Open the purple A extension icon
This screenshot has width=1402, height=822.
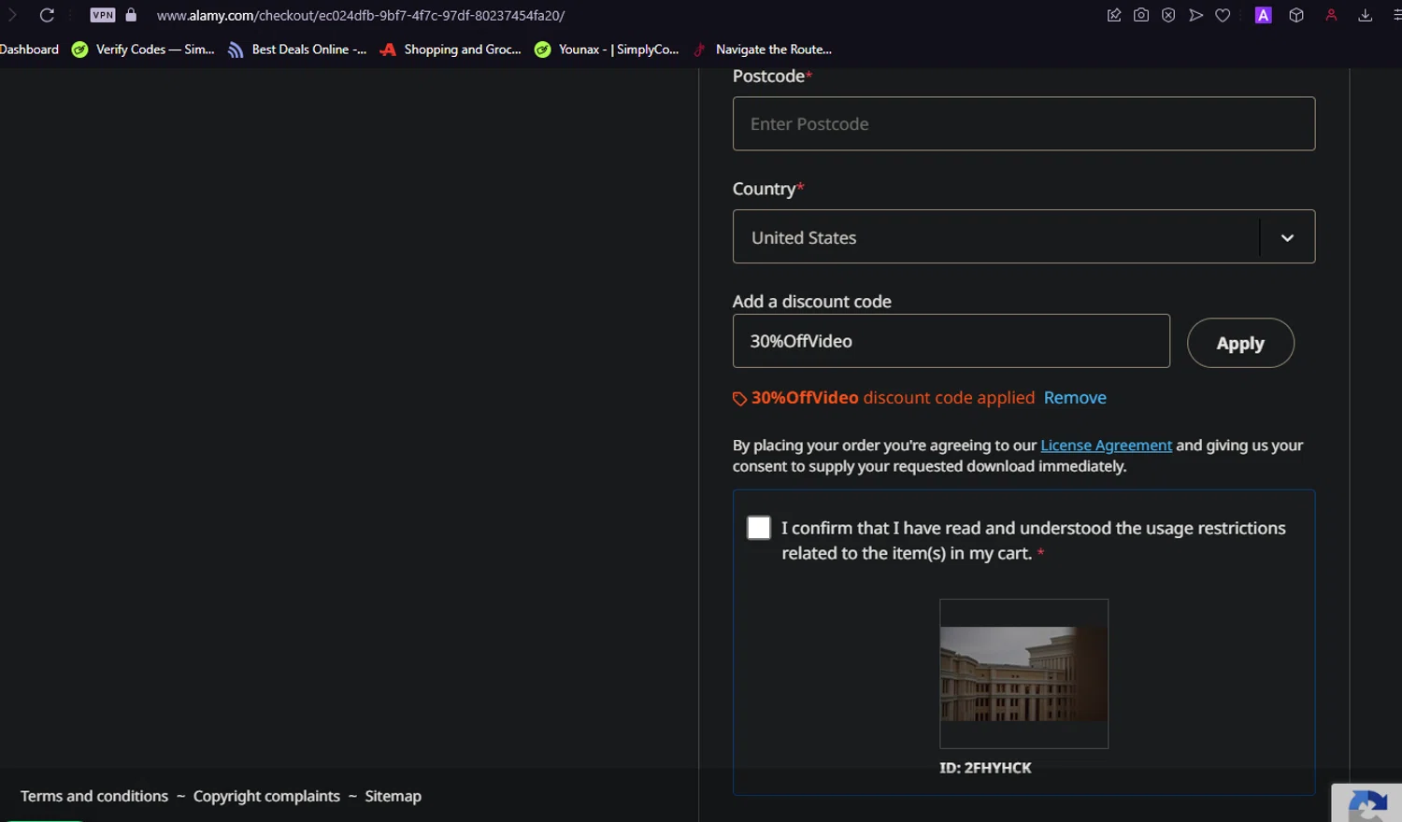click(1263, 15)
